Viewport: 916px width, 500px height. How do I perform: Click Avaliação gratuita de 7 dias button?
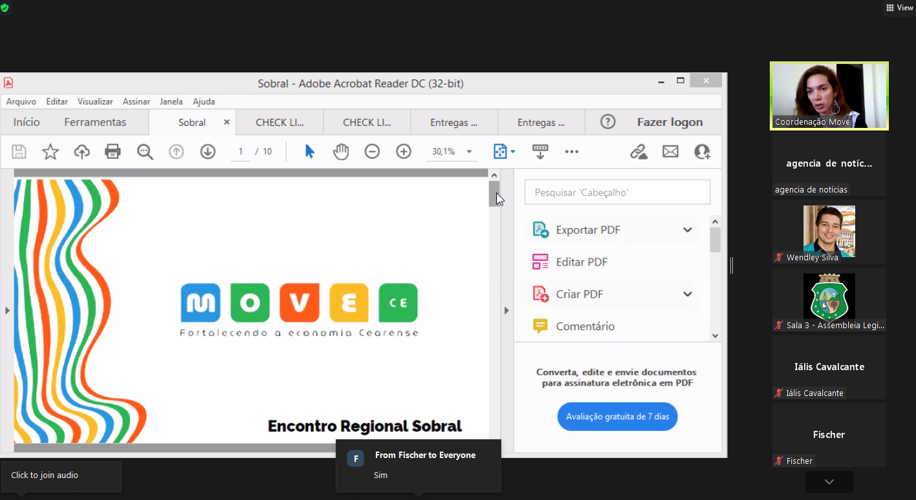[617, 417]
